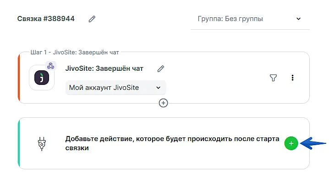
Task: Edit the JivoSite: Завершён чат step name
Action: coord(160,69)
